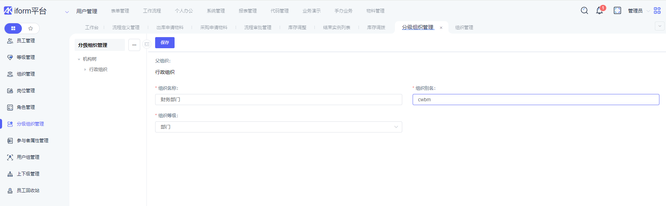Open the tab list dropdown chevron
This screenshot has width=666, height=206.
(x=659, y=26)
